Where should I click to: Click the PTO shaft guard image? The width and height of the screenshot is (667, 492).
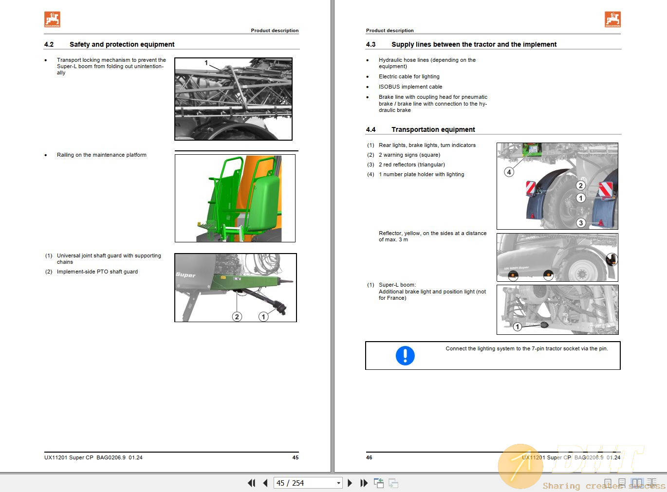pos(236,288)
